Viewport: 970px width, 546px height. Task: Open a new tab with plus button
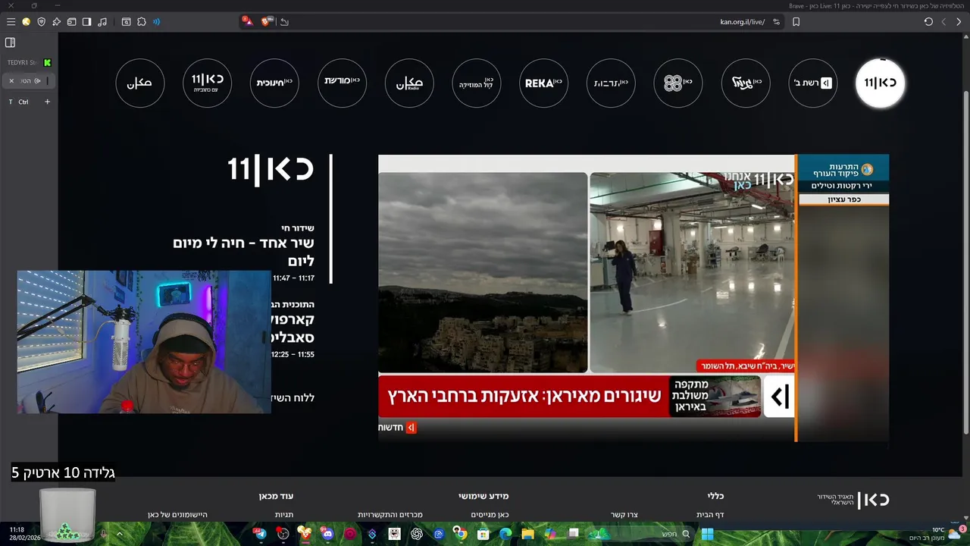[x=47, y=102]
